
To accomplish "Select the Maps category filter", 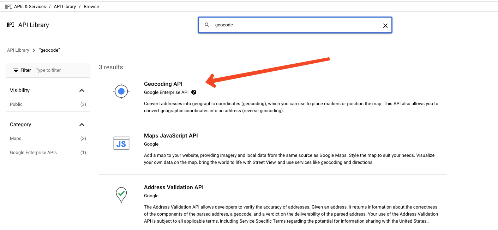I will tap(48, 139).
